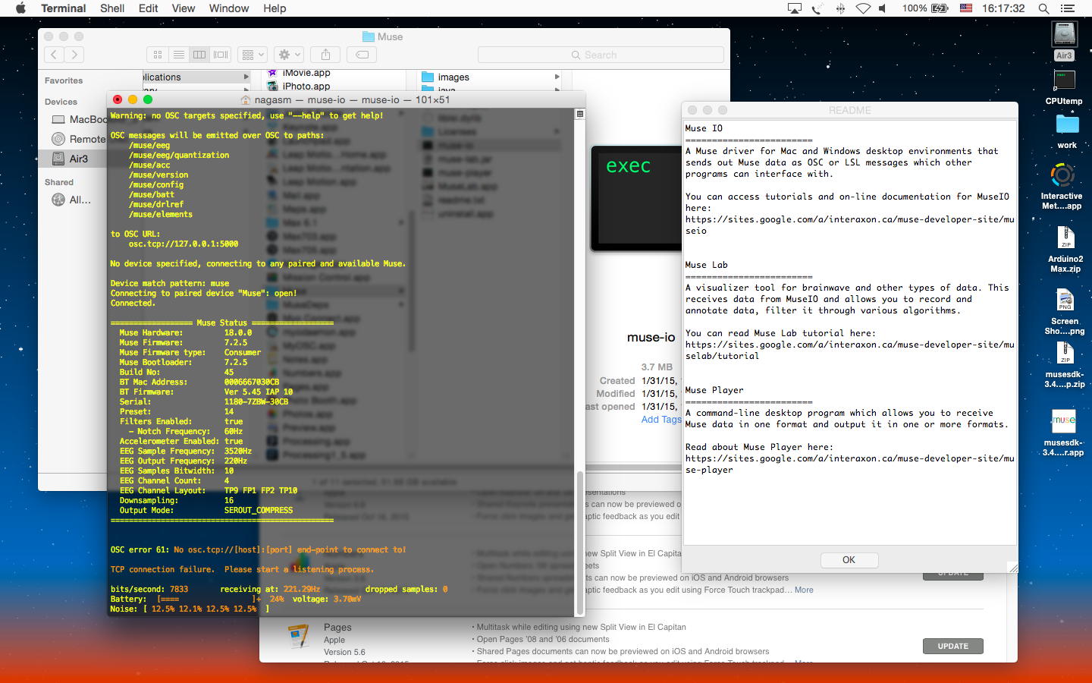Click the Pages app icon
The image size is (1092, 683).
click(299, 637)
